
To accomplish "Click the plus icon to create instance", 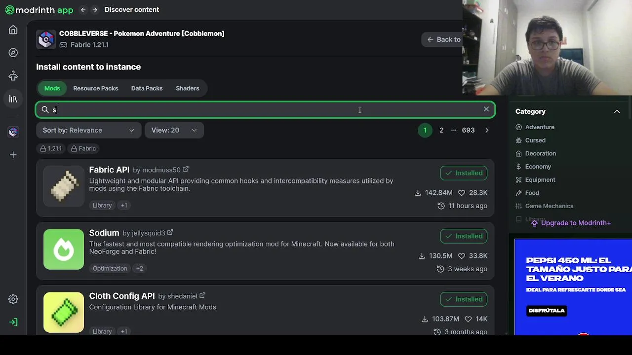I will point(13,155).
